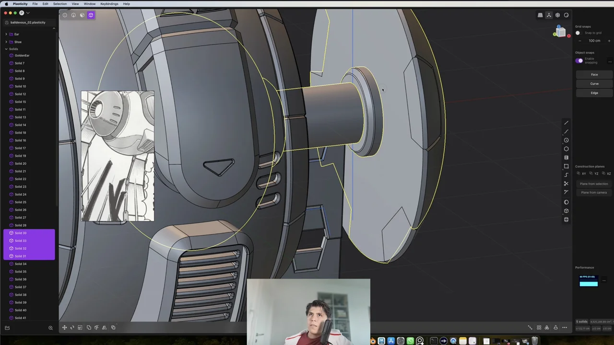Open the Keybindings menu
Viewport: 614px width, 345px height.
click(109, 4)
